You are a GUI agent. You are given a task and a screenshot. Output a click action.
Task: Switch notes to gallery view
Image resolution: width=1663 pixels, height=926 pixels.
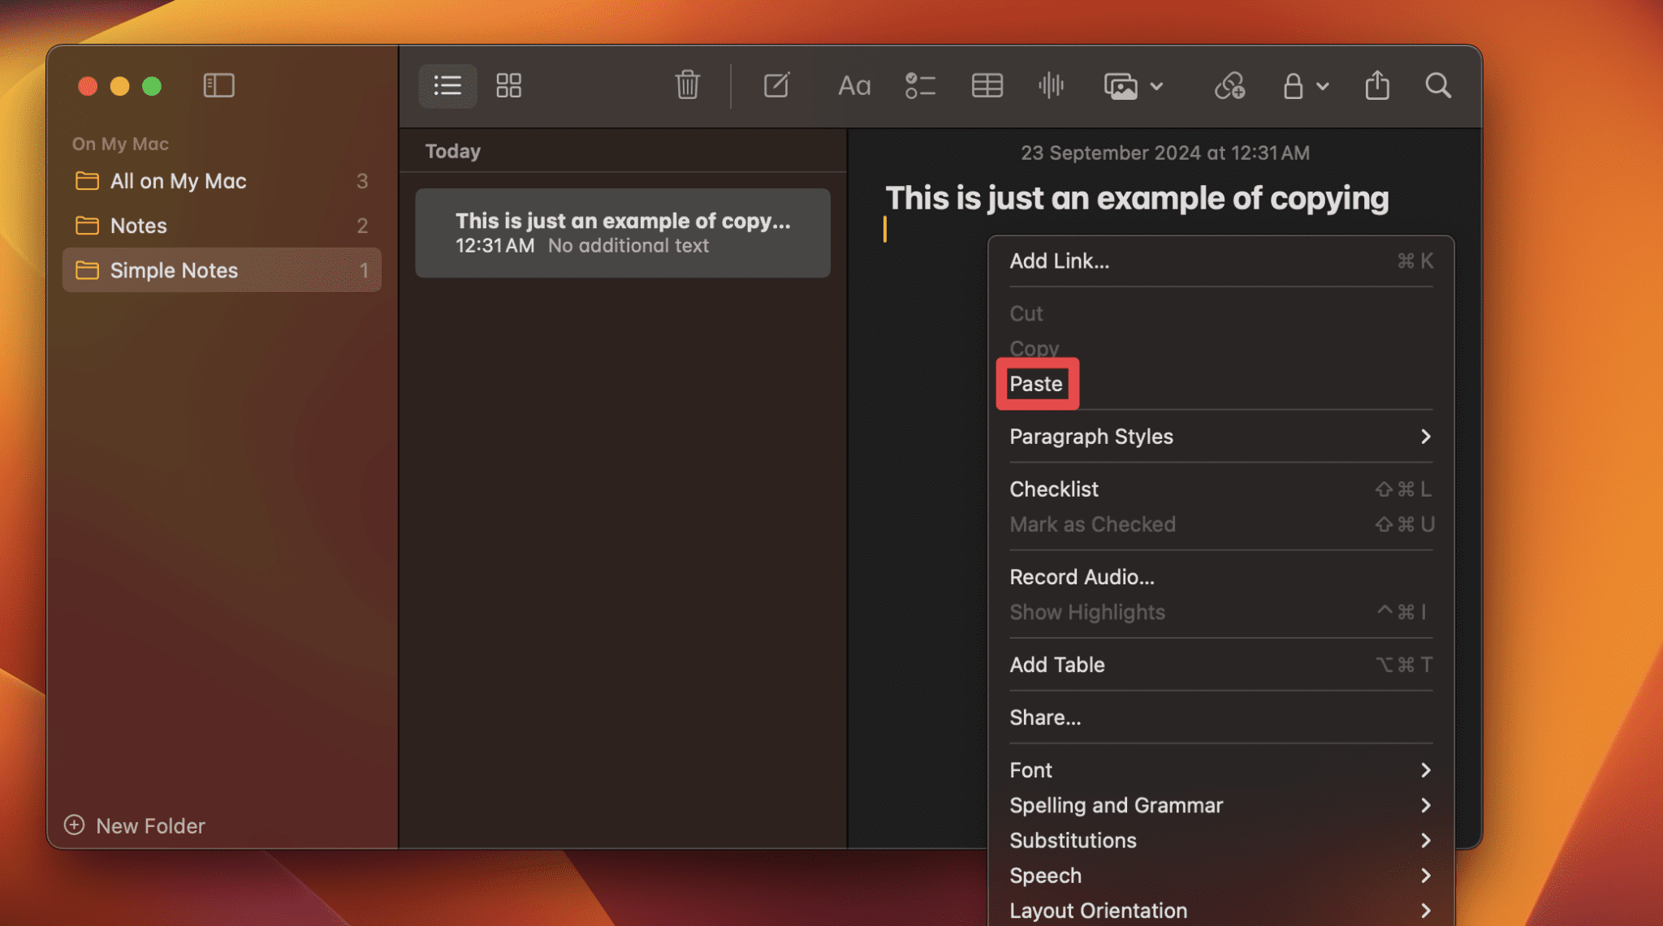tap(508, 85)
